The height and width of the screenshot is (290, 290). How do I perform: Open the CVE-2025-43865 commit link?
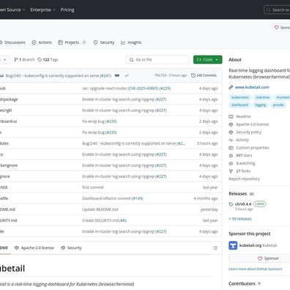coord(143,89)
